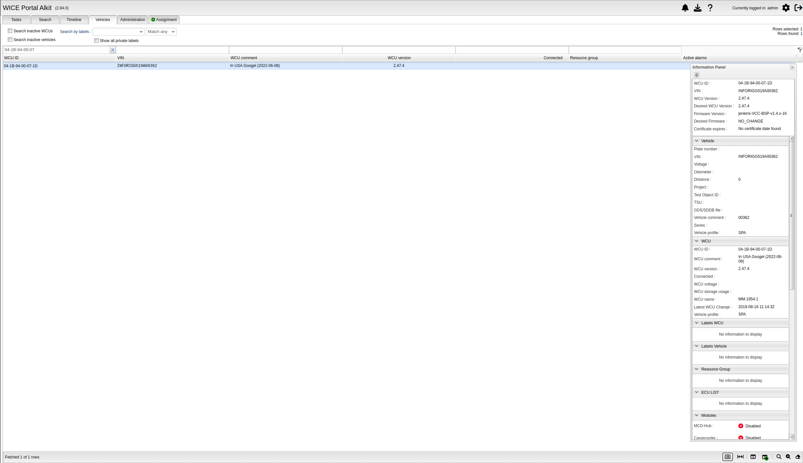Switch to the Timeline tab

tap(74, 20)
